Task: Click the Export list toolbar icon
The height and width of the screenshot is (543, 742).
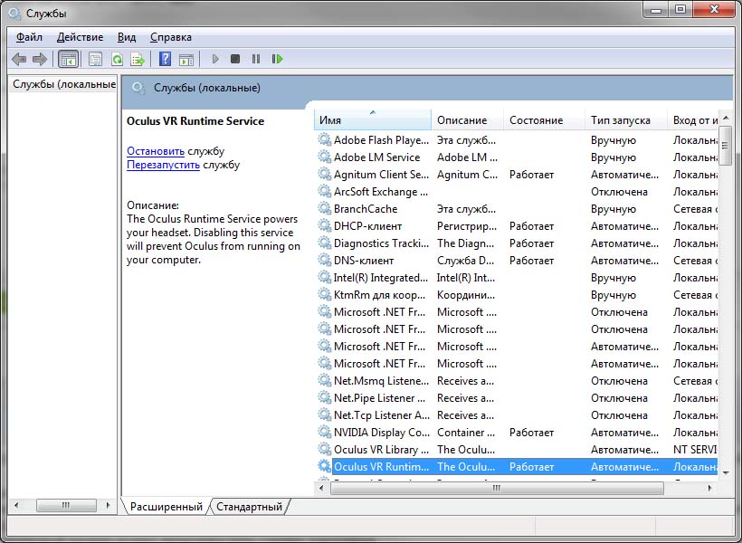Action: pos(138,59)
